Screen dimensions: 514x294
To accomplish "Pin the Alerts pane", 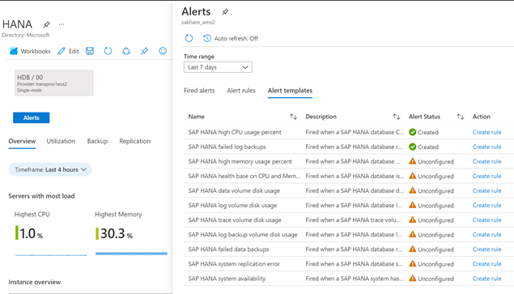I will tap(225, 12).
